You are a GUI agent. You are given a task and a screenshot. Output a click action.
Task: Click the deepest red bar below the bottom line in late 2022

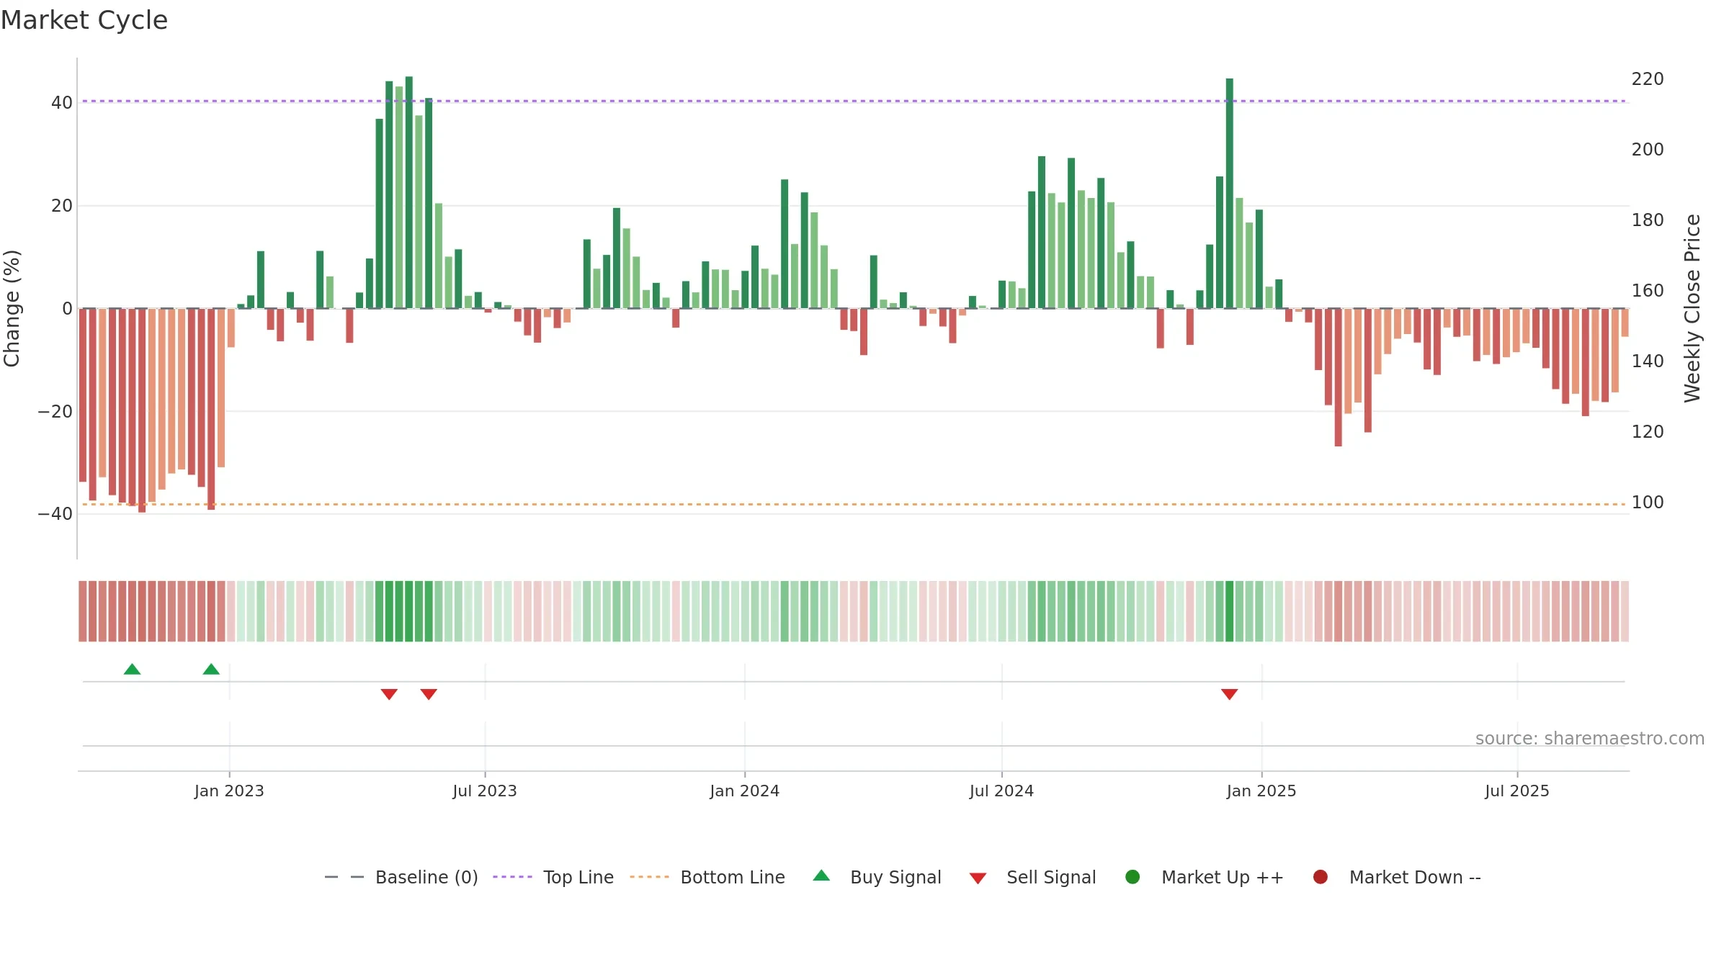pyautogui.click(x=142, y=410)
